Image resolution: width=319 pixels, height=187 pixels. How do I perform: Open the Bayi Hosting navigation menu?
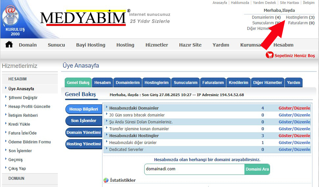[91, 45]
